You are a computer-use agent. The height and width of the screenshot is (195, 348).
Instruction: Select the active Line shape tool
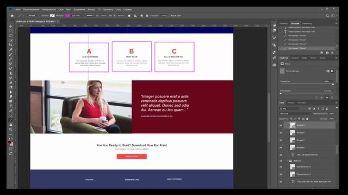coord(11,120)
